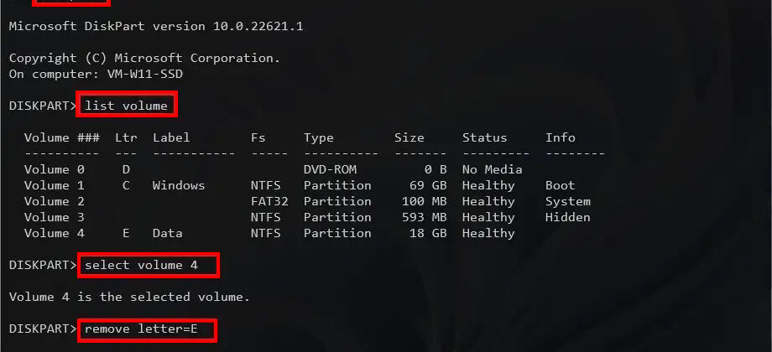Click the Microsoft Corporation copyright line

coord(144,59)
